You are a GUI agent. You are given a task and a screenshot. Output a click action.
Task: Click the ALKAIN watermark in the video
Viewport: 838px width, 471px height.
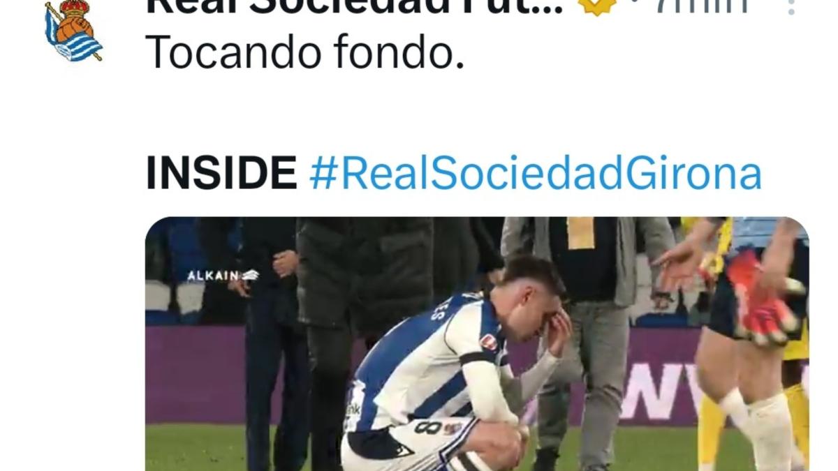[x=223, y=276]
